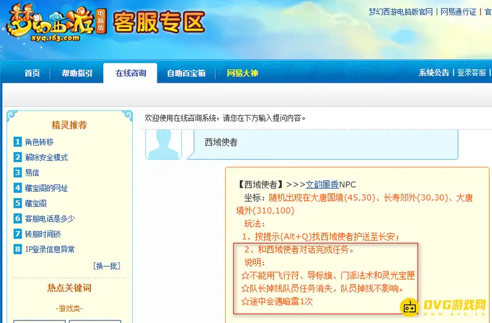Click number 7 badge next to 转服时间锁
Screen dimensions: 492x323
click(x=18, y=234)
